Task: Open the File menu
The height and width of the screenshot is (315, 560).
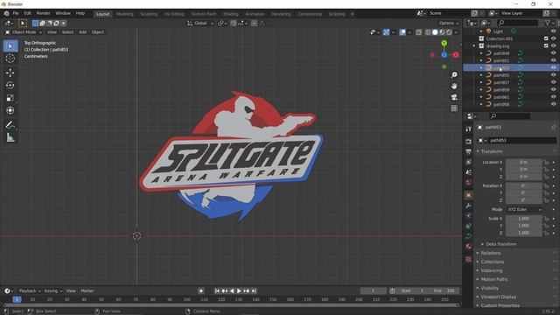Action: click(16, 13)
